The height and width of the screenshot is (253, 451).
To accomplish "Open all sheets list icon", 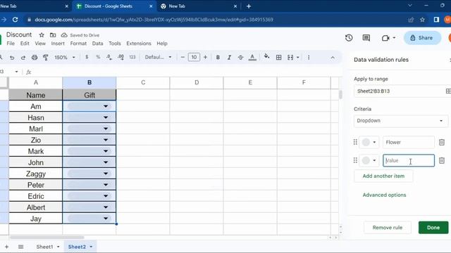I will coord(20,247).
